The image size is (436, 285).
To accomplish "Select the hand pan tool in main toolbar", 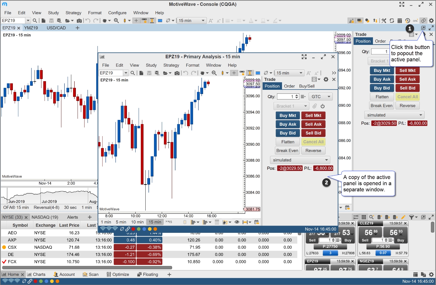I will [105, 21].
